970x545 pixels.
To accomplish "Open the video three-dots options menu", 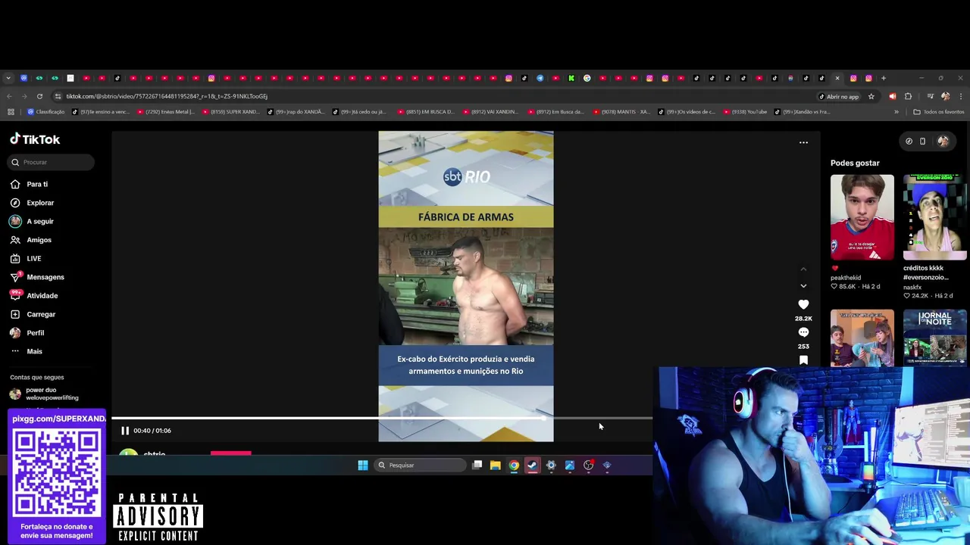I will tap(803, 142).
